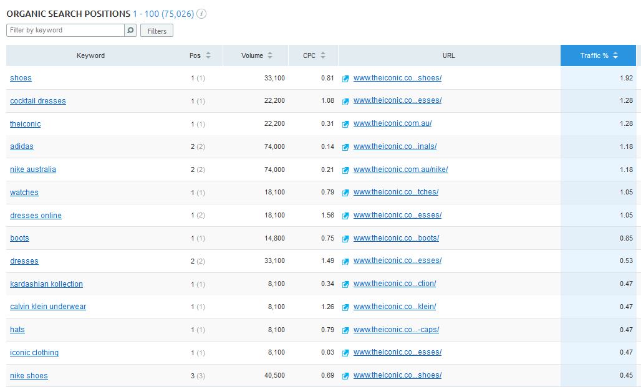The image size is (641, 387).
Task: Open external link icon in iconic clothing row
Action: click(345, 353)
